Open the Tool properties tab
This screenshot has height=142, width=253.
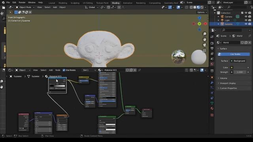click(212, 37)
